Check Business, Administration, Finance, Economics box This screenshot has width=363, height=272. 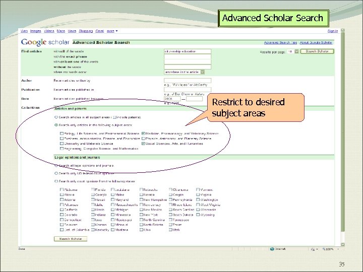(62, 139)
